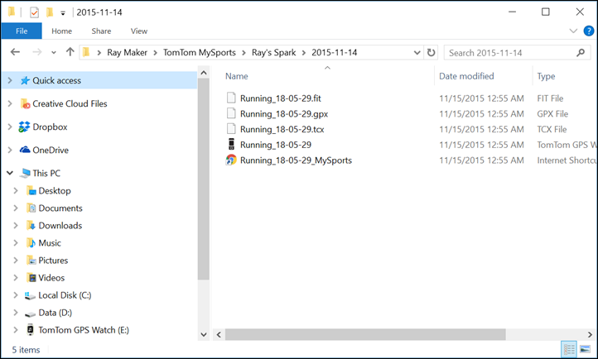Open the File menu
The height and width of the screenshot is (359, 598).
coord(22,31)
